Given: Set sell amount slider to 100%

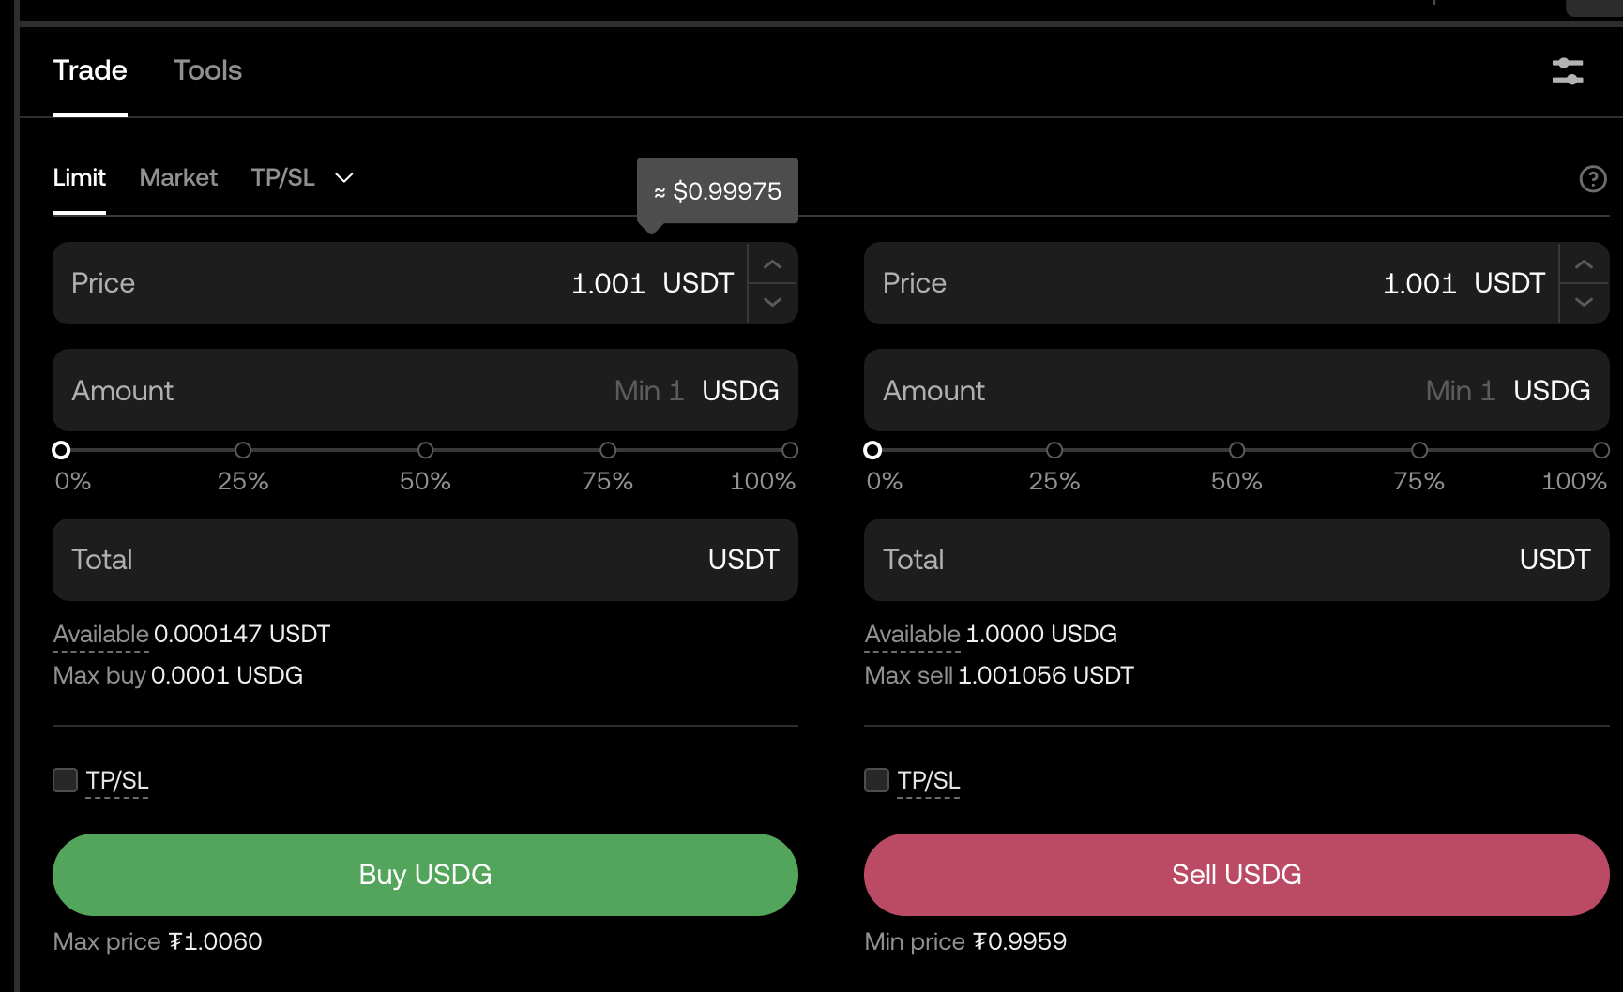Looking at the screenshot, I should click(1601, 450).
